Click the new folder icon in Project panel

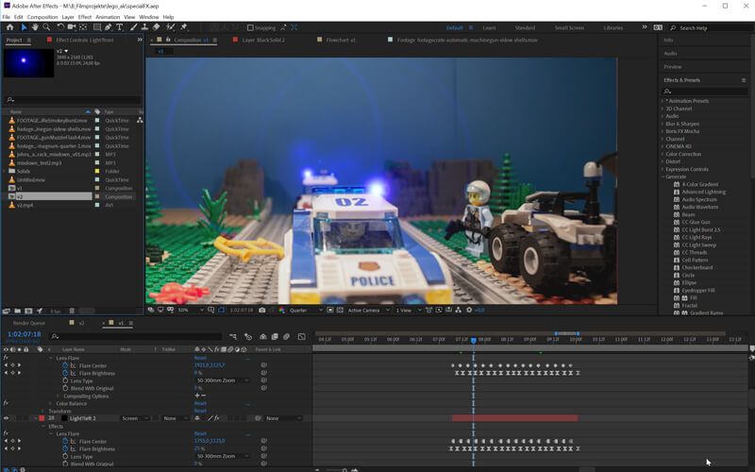coord(17,312)
